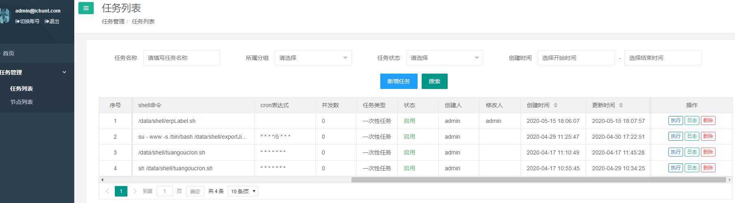Click 执行 for sh /data/shell/tuangoucron.sh row
This screenshot has width=735, height=203.
point(676,168)
